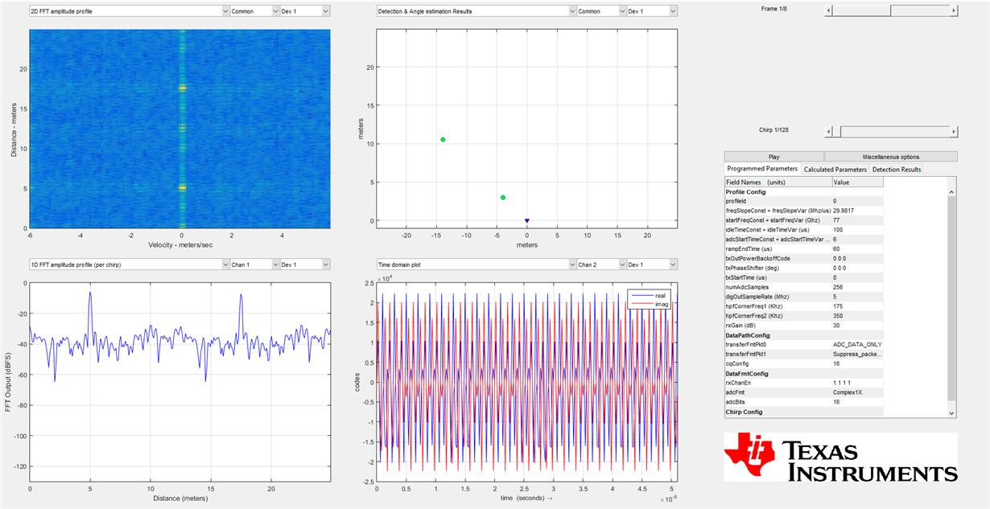Image resolution: width=990 pixels, height=509 pixels.
Task: Click the Chirp slider right arrow
Action: point(954,131)
